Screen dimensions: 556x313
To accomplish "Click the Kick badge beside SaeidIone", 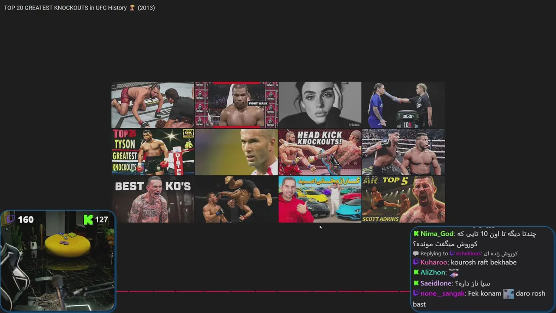I will click(416, 283).
